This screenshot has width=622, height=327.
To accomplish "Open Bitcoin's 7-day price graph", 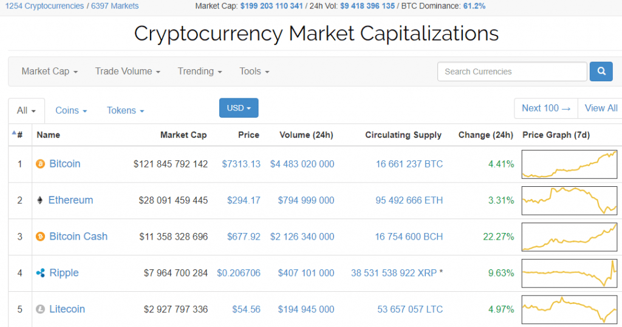I will (569, 164).
